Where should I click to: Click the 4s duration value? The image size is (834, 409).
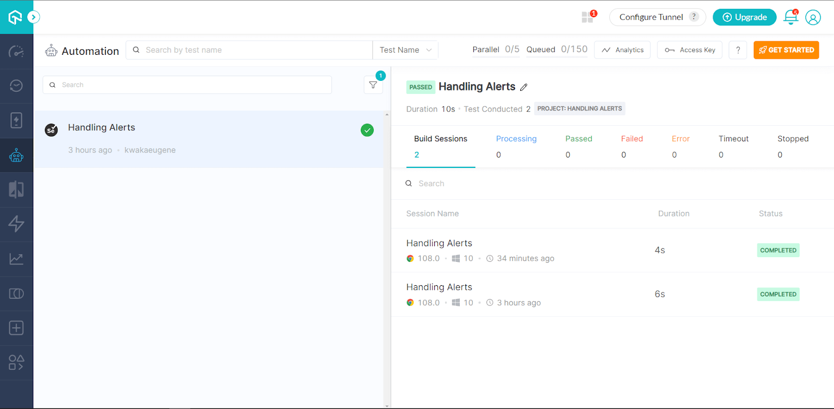(x=660, y=250)
